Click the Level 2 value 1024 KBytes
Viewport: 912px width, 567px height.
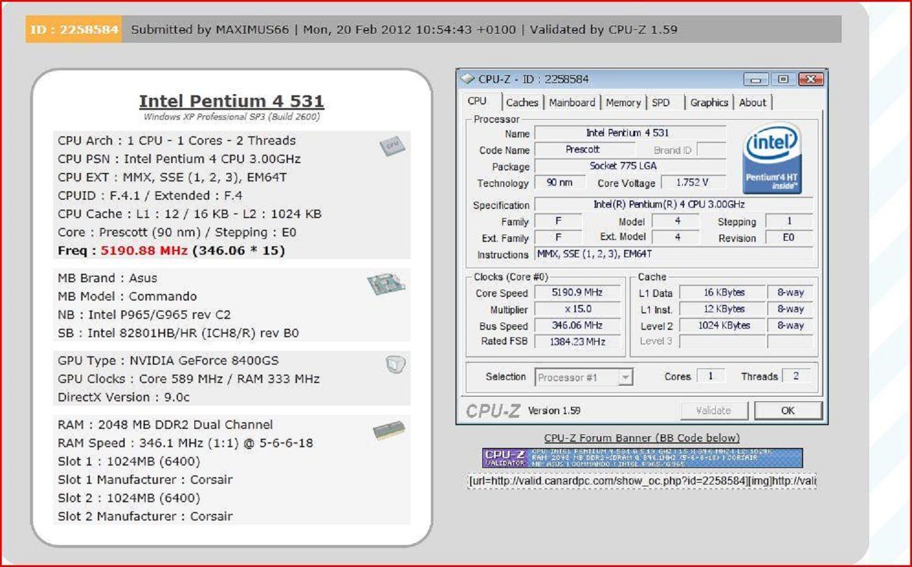[724, 326]
